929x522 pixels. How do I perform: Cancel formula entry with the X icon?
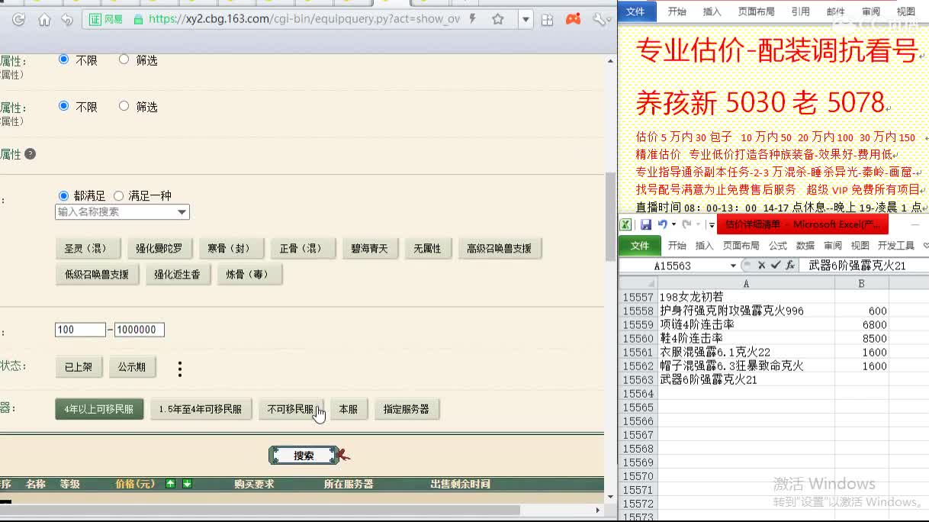761,266
